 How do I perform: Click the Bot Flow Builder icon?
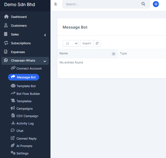point(13,93)
